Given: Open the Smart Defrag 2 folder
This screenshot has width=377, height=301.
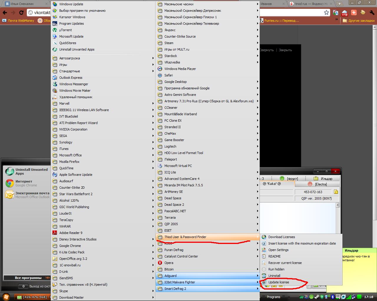Looking at the screenshot, I should click(x=208, y=289).
